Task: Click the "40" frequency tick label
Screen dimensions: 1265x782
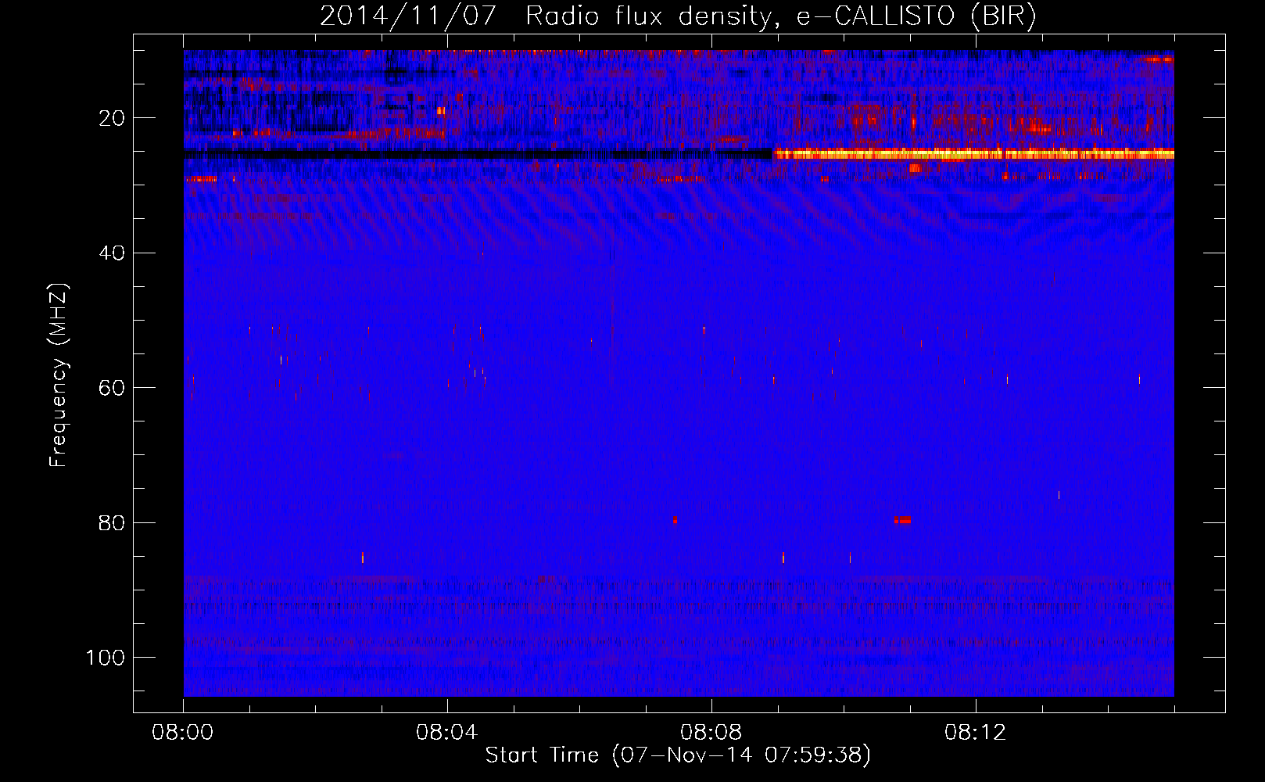Action: click(113, 253)
